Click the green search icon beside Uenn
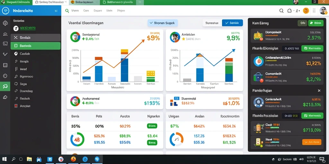The width and height of the screenshot is (329, 164). click(67, 11)
